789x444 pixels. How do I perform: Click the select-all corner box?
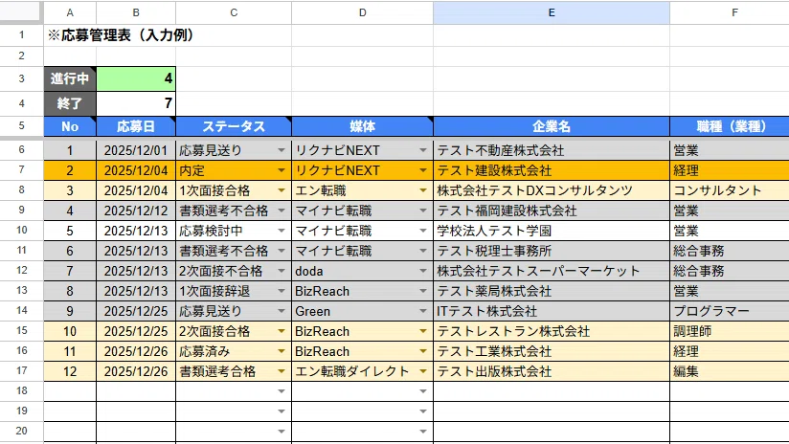pos(20,11)
